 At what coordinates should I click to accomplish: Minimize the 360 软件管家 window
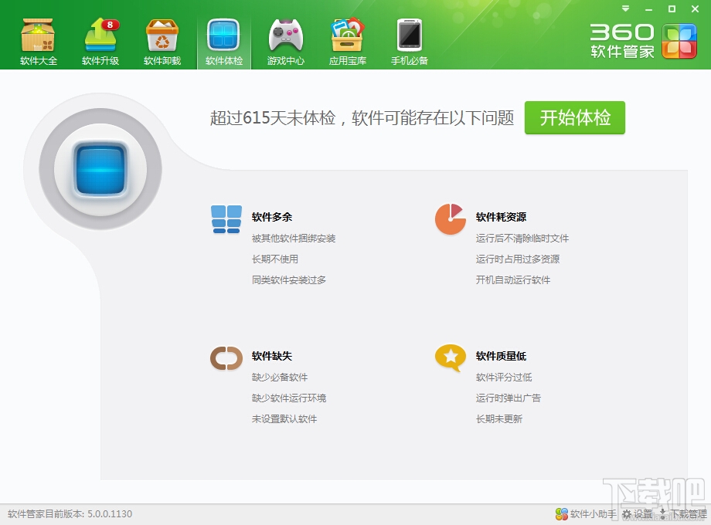coord(649,8)
